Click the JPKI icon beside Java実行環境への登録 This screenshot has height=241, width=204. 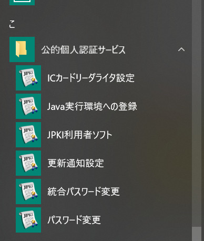point(28,106)
